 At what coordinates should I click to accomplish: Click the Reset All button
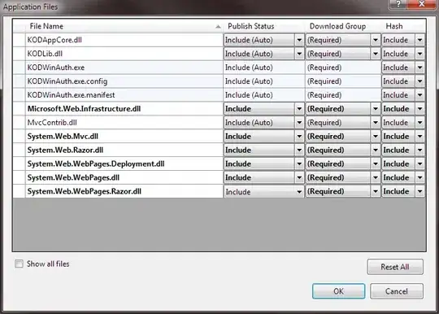tap(395, 267)
